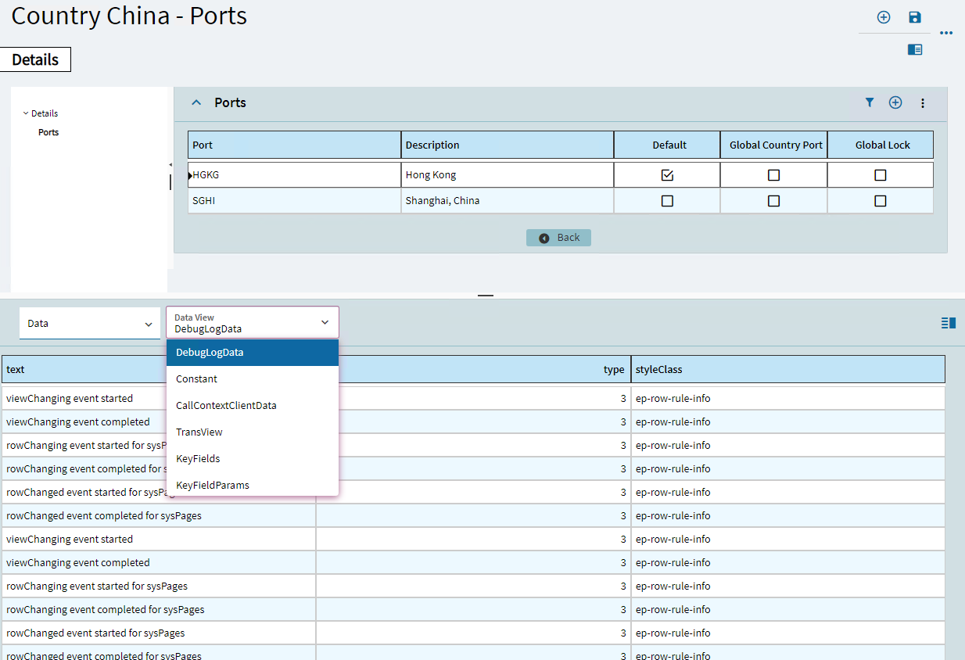The image size is (965, 660).
Task: Click the add new record icon in page header
Action: [x=884, y=17]
